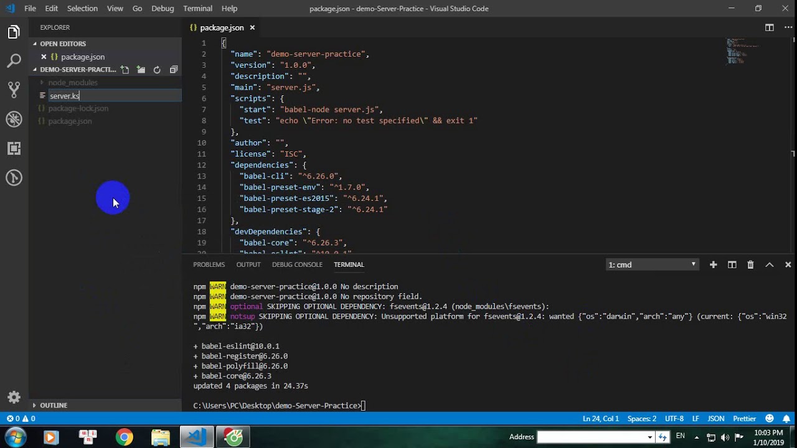This screenshot has width=797, height=448.
Task: Maximize the terminal panel size
Action: click(770, 264)
